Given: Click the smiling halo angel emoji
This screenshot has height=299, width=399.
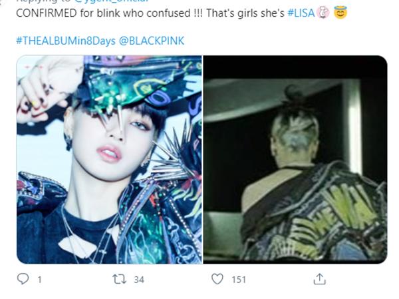Looking at the screenshot, I should click(x=340, y=13).
